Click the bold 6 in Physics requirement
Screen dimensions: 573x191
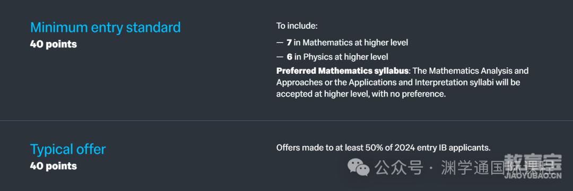point(289,57)
